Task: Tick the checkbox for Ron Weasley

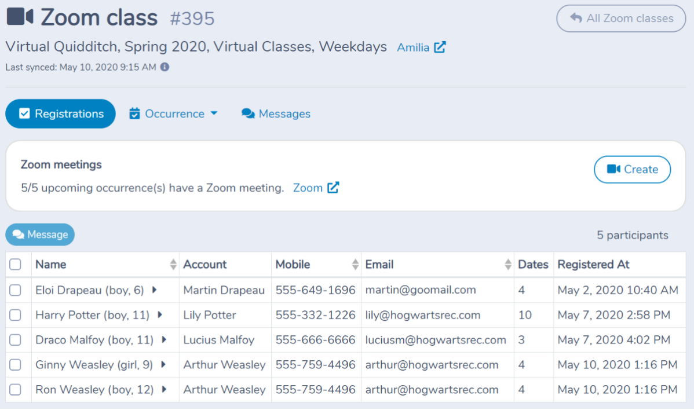Action: tap(16, 389)
